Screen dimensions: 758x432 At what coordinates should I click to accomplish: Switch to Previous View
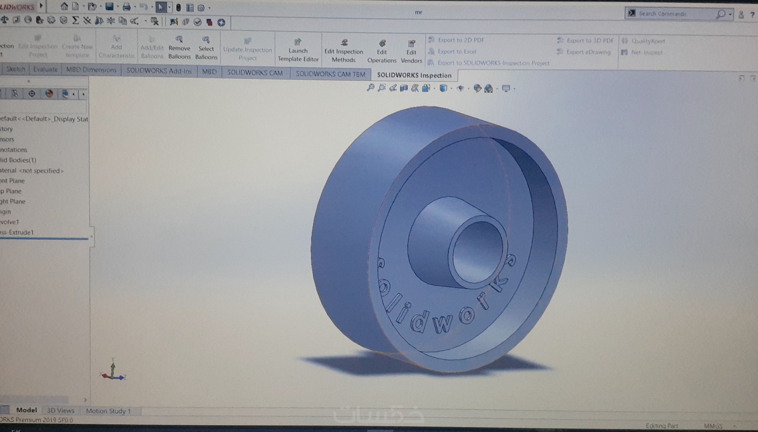pos(393,88)
